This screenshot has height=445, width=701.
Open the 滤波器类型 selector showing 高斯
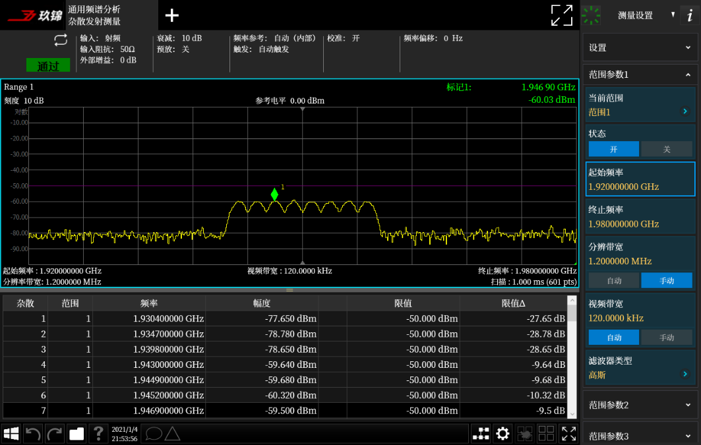640,368
